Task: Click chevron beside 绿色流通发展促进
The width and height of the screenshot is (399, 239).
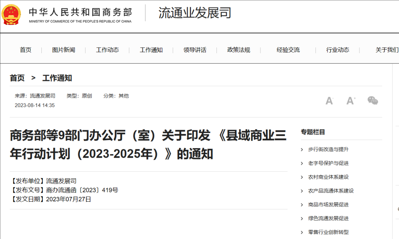Action: (x=302, y=219)
